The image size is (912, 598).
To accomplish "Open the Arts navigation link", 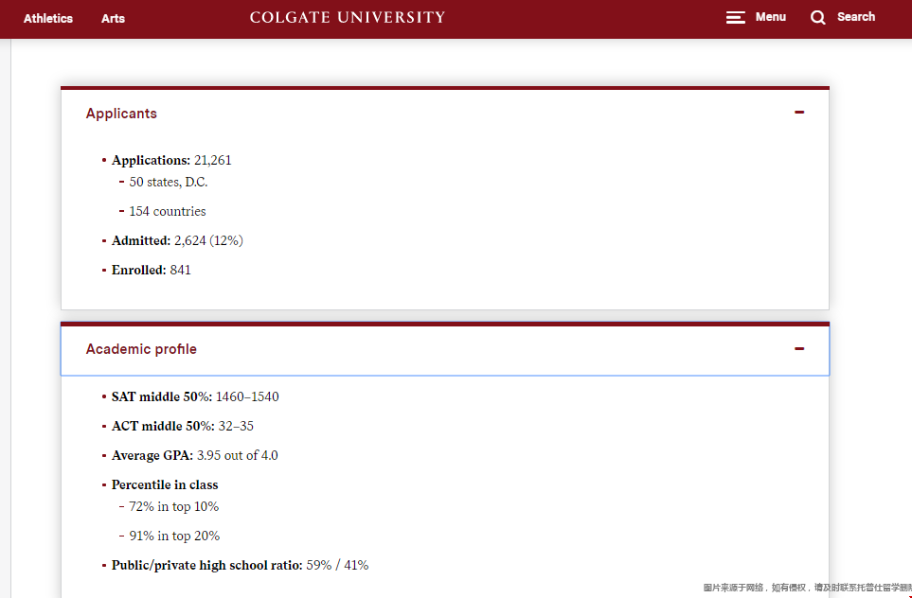I will pyautogui.click(x=113, y=18).
